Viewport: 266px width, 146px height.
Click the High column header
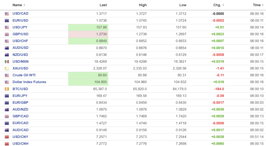click(143, 5)
